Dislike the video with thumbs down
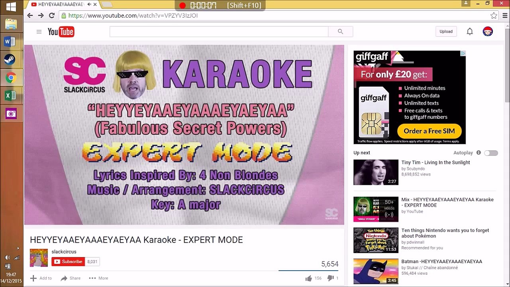The width and height of the screenshot is (510, 287). pos(333,278)
